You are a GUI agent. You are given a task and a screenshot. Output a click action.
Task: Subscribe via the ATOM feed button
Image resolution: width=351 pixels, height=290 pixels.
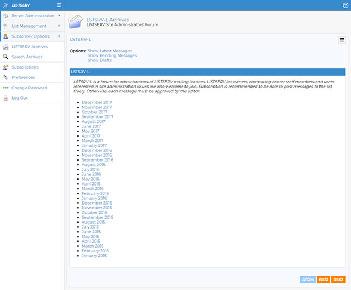(308, 280)
